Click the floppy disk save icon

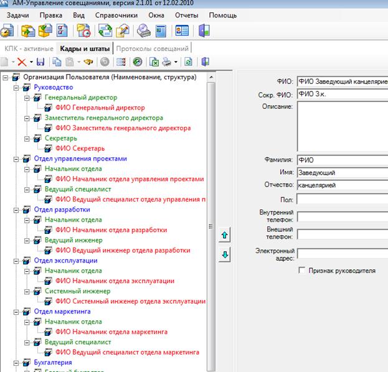coord(40,62)
